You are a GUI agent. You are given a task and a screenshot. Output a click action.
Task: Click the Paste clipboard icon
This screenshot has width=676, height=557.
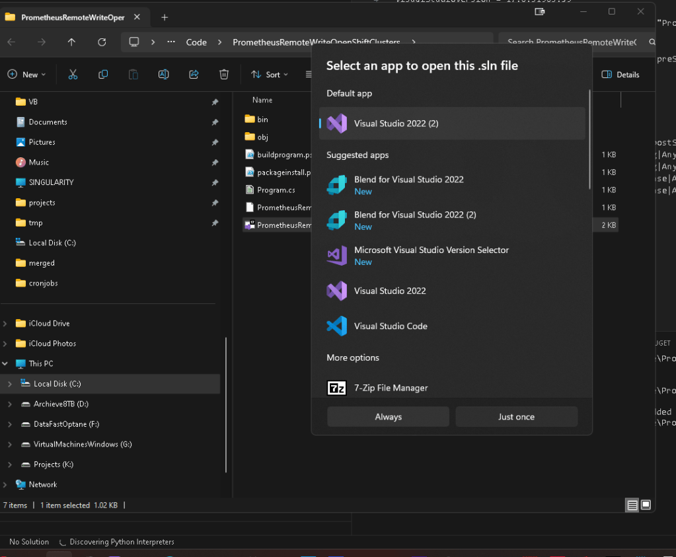[x=133, y=75]
